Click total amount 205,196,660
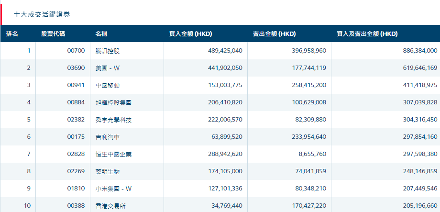 [420, 206]
